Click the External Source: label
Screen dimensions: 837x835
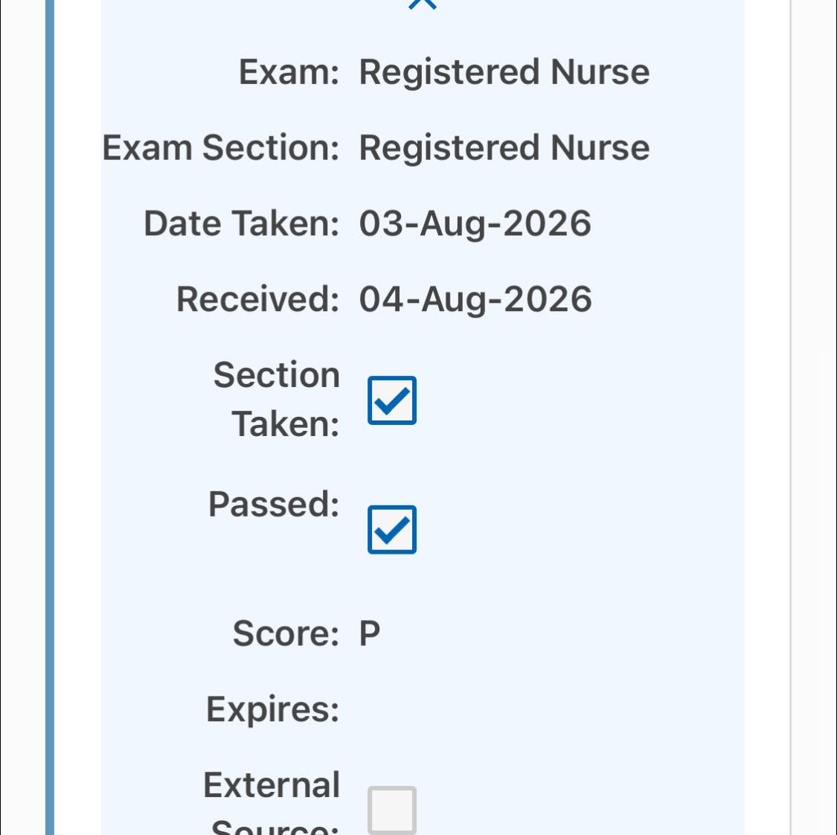(x=272, y=802)
